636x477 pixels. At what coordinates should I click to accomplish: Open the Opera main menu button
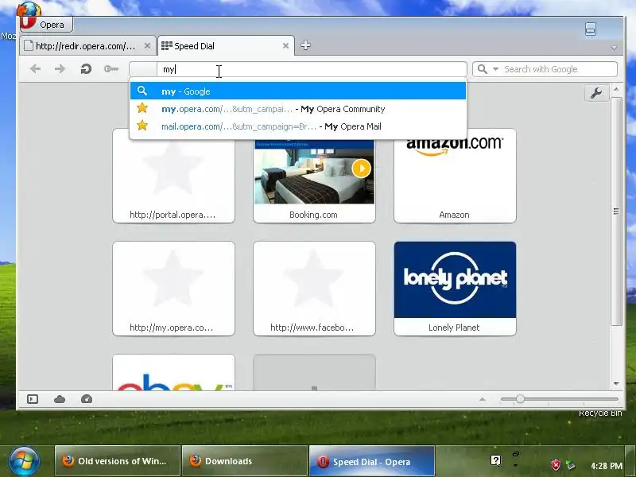click(x=46, y=25)
